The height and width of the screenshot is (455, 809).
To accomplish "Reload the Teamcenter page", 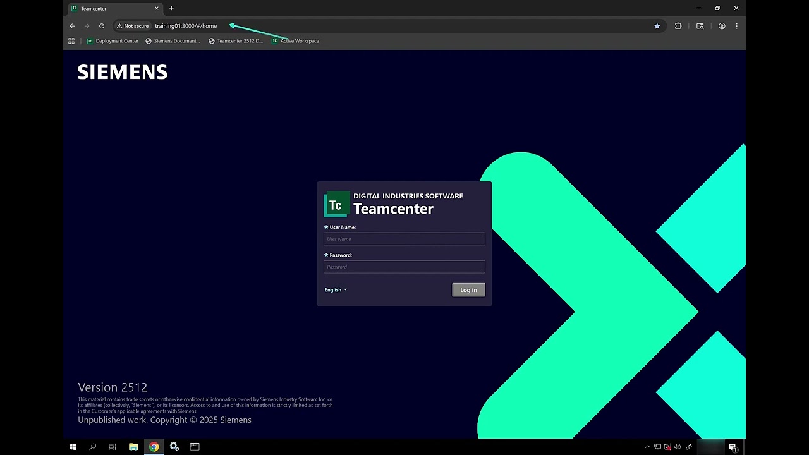I will coord(102,26).
